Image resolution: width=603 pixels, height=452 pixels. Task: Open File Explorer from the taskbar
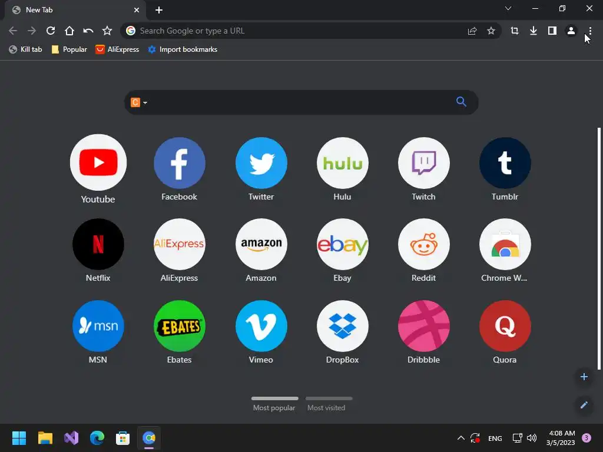(x=45, y=438)
